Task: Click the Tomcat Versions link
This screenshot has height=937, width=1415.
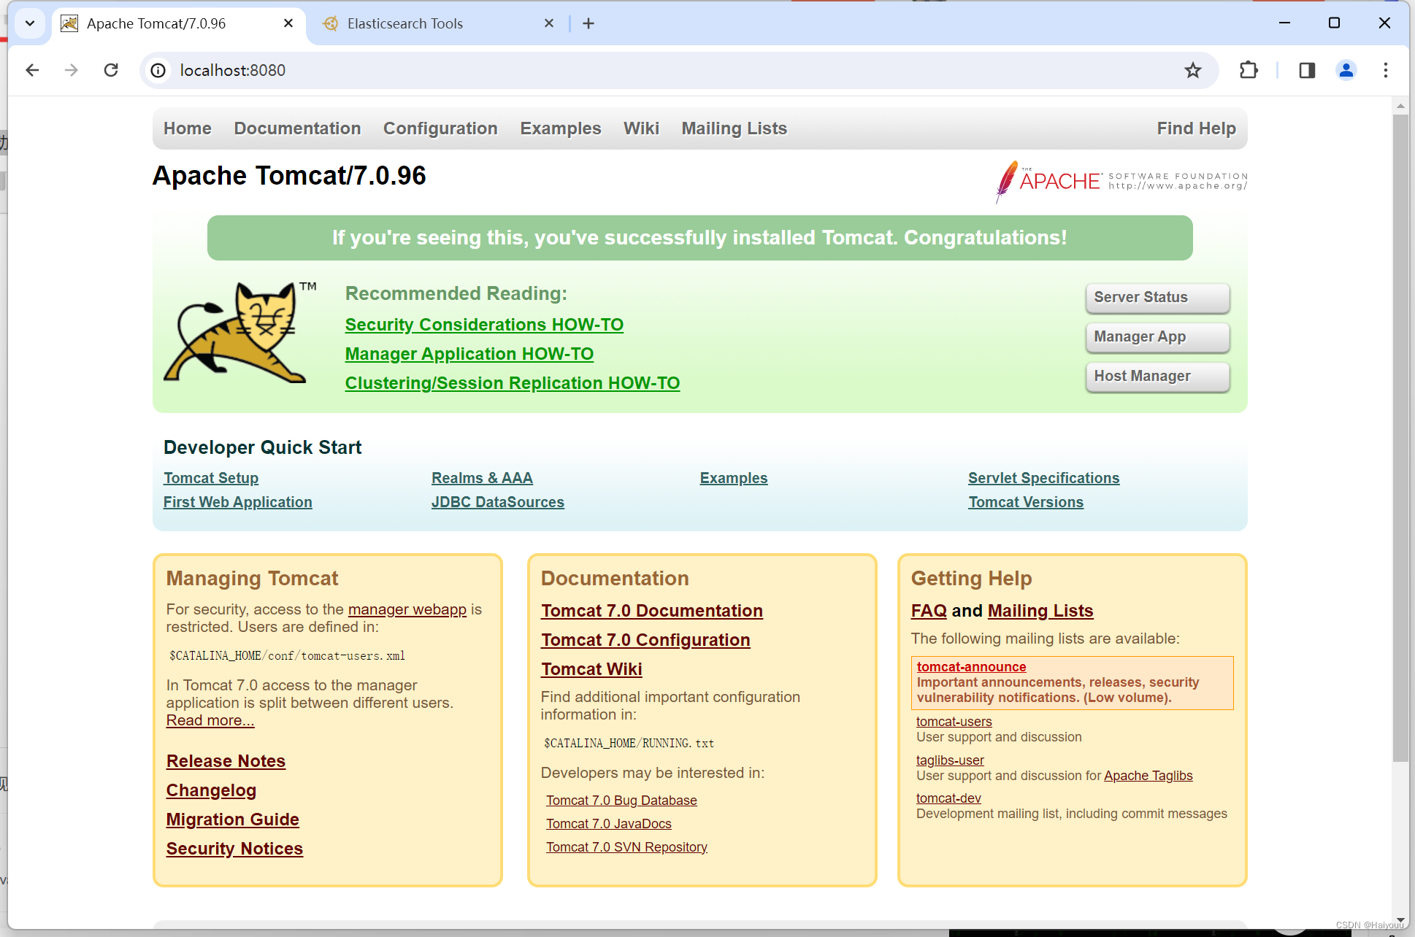Action: (x=1026, y=502)
